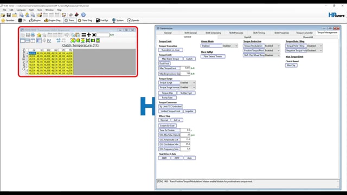Open the Min Clip clutch-based table
This screenshot has width=347, height=195.
tap(291, 66)
